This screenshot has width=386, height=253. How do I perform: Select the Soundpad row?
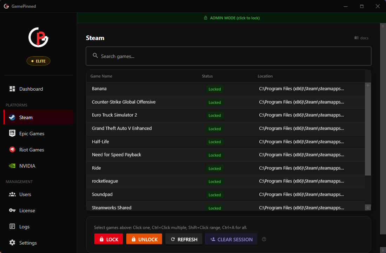pos(226,195)
